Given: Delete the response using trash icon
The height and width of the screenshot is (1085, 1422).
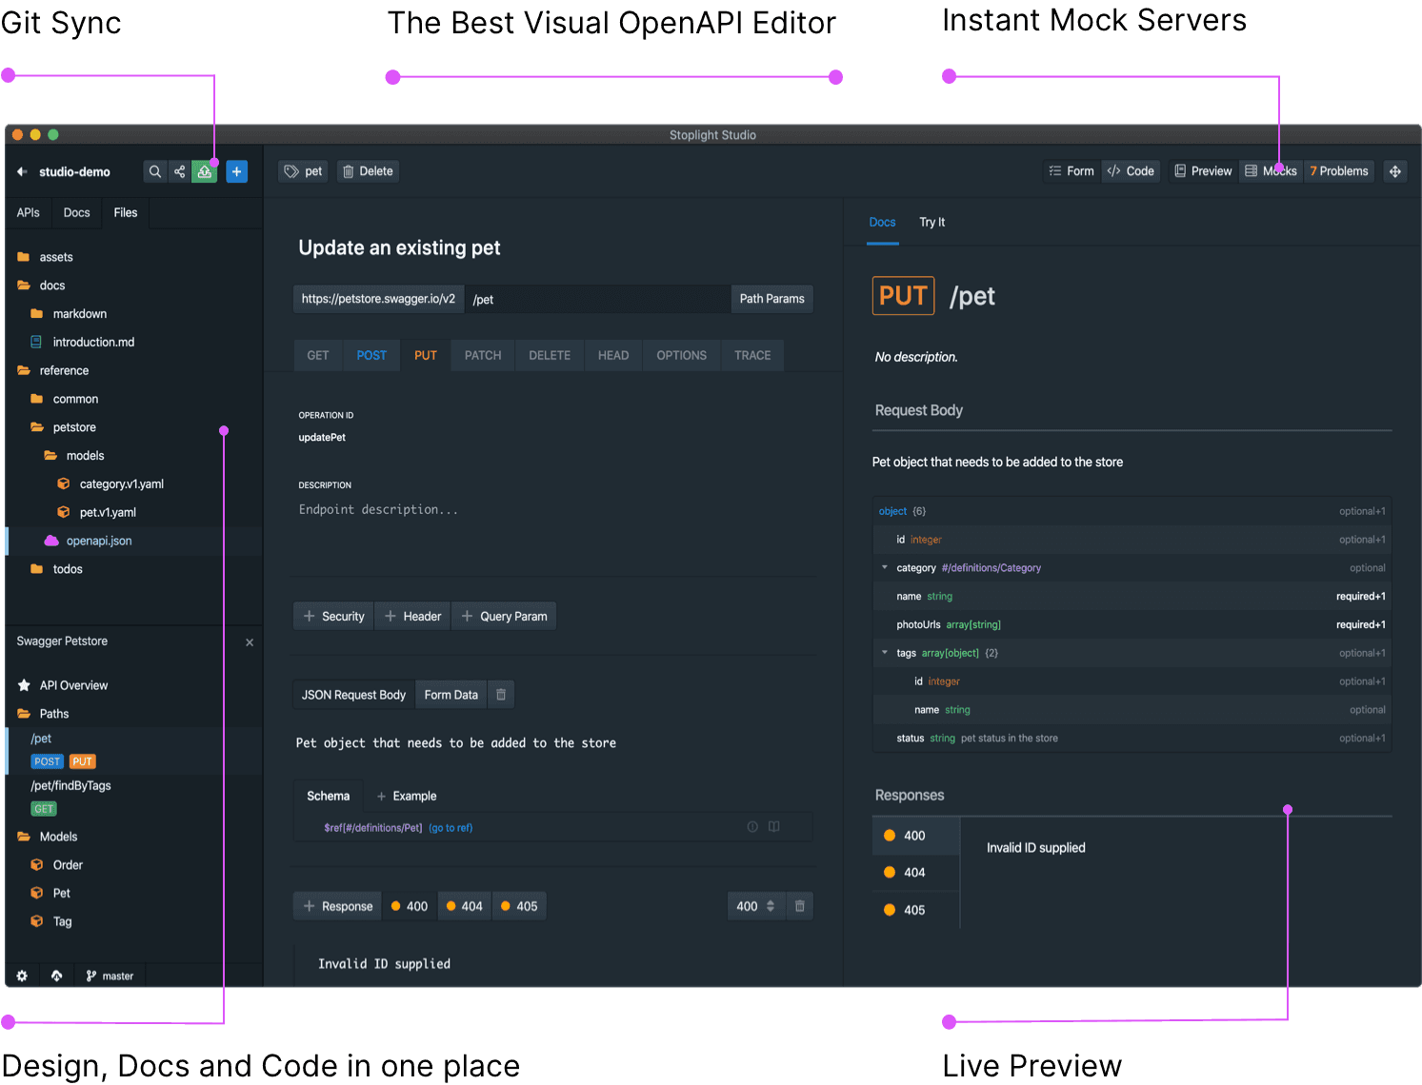Looking at the screenshot, I should pyautogui.click(x=800, y=906).
